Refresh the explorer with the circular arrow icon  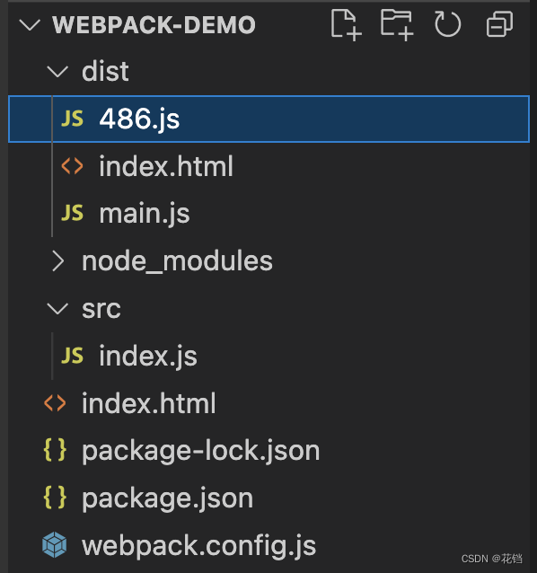coord(447,24)
